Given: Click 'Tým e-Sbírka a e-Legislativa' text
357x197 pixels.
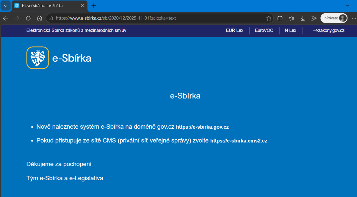Looking at the screenshot, I should pyautogui.click(x=65, y=178).
